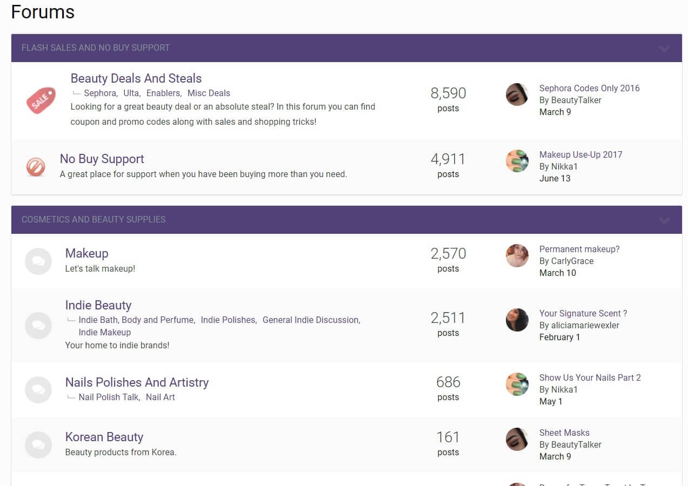This screenshot has height=486, width=688.
Task: Open the Beauty Deals And Steals forum
Action: 136,78
